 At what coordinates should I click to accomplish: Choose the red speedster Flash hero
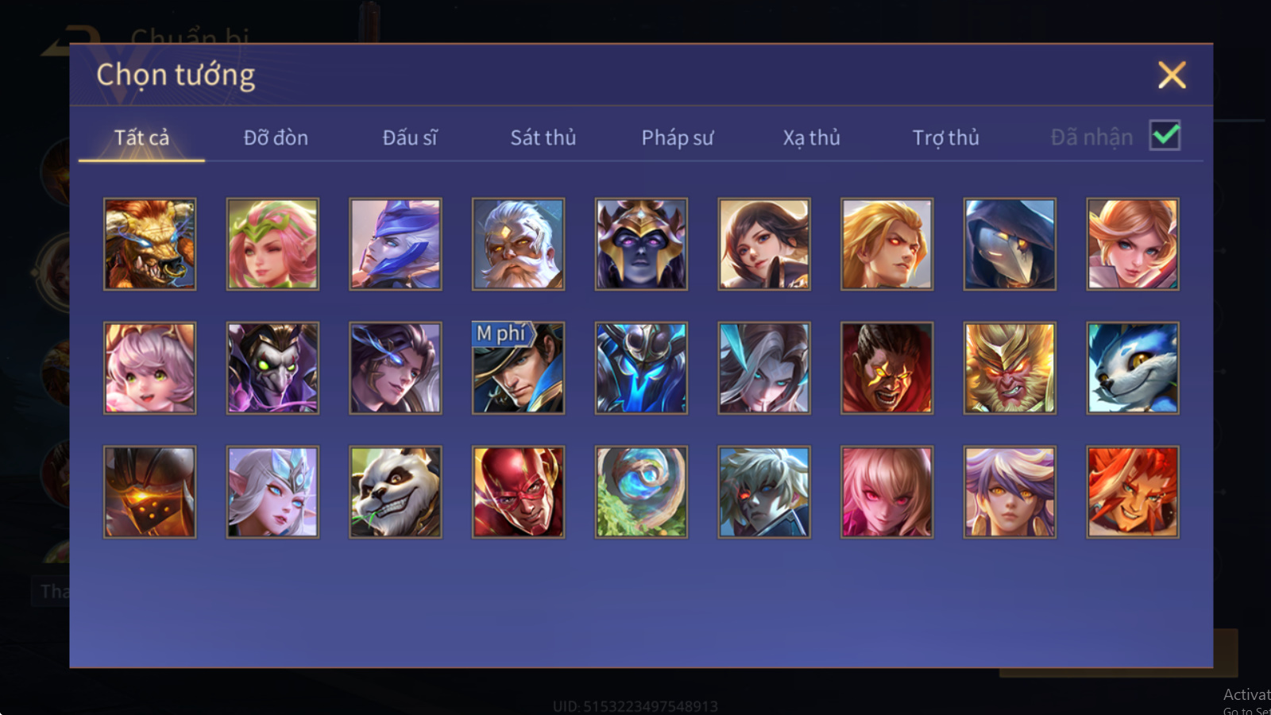click(518, 492)
